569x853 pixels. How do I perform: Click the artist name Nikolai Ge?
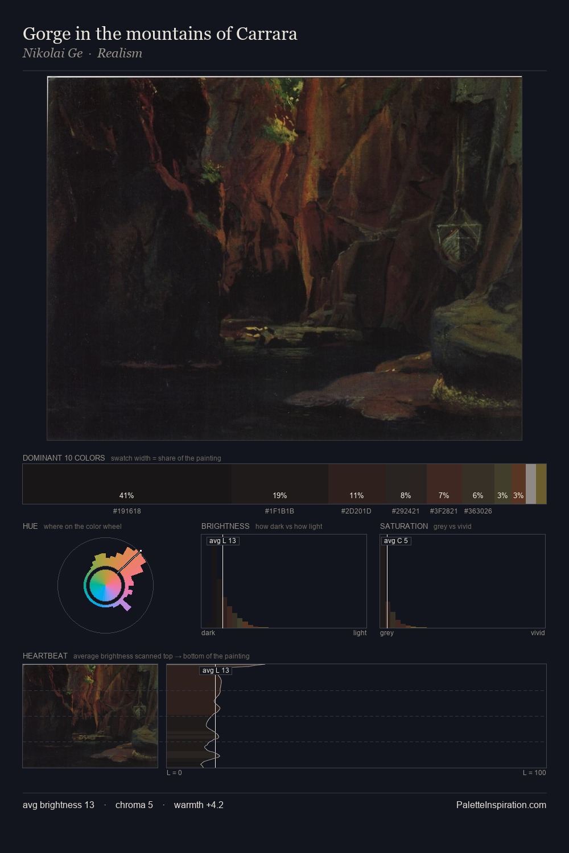point(52,53)
